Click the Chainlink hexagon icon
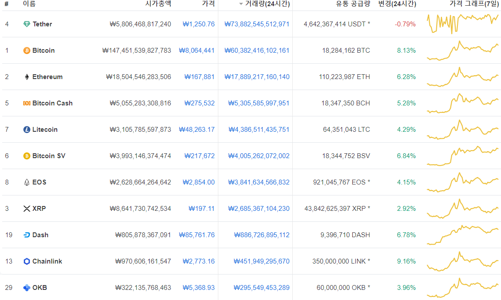The width and height of the screenshot is (501, 300). 27,261
